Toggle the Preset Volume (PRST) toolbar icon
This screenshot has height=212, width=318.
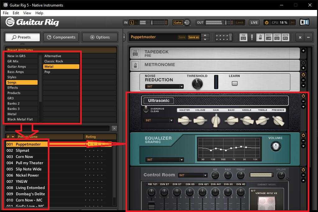click(x=268, y=37)
